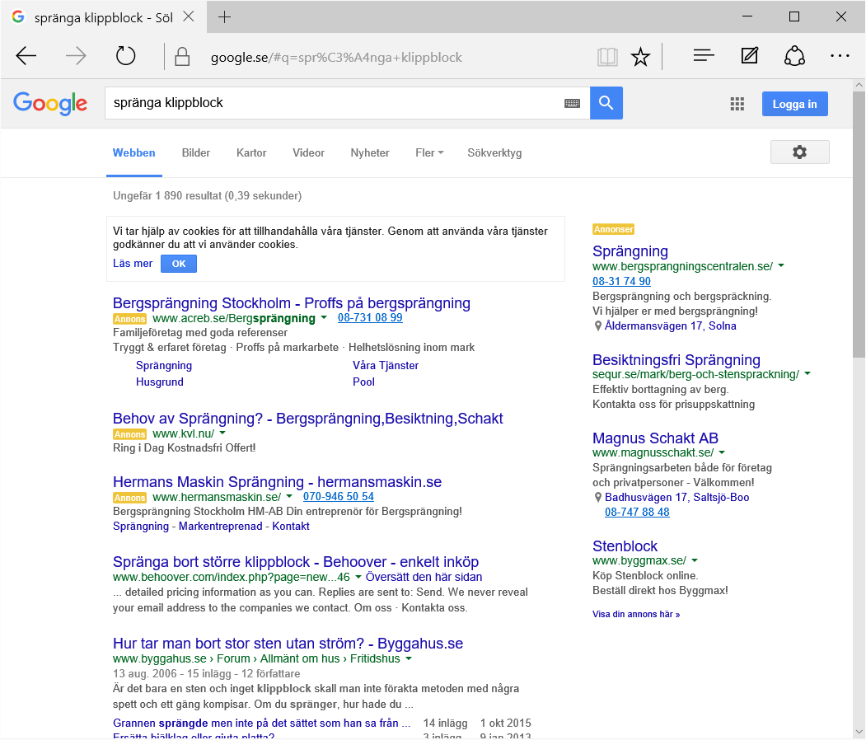
Task: Click map pin beside Åldermansvägen 17, Solna
Action: pos(597,326)
